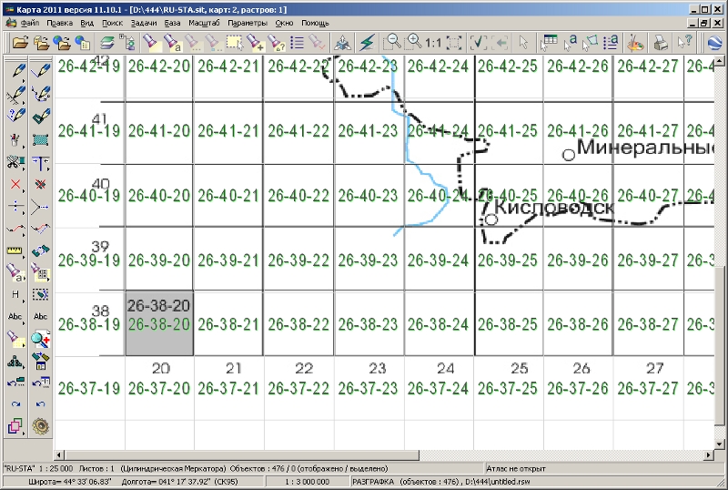Viewport: 728px width, 490px height.
Task: Select the left Abc text tool
Action: (15, 316)
